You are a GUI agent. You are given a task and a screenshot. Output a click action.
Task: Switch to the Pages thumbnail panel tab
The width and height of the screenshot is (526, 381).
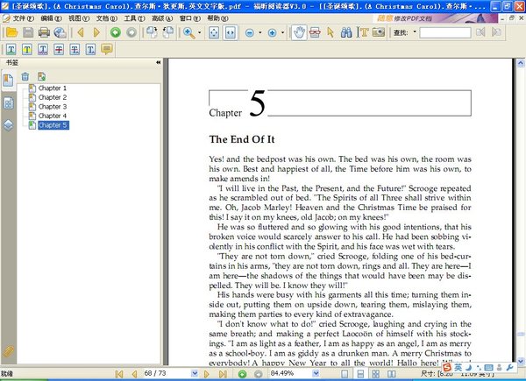pos(9,103)
